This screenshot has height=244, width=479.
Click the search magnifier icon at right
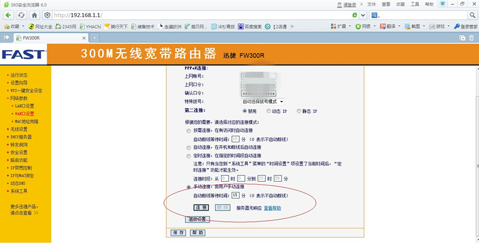(x=472, y=15)
